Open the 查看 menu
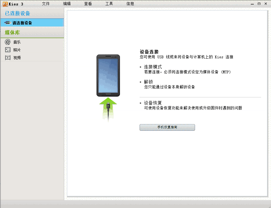 pyautogui.click(x=88, y=4)
